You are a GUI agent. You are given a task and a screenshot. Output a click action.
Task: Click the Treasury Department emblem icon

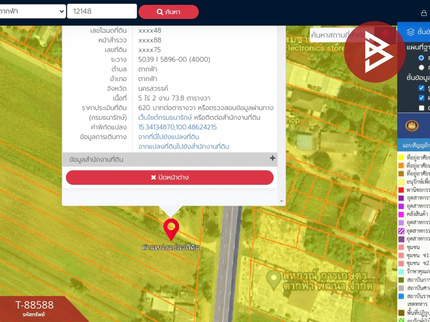click(x=412, y=126)
